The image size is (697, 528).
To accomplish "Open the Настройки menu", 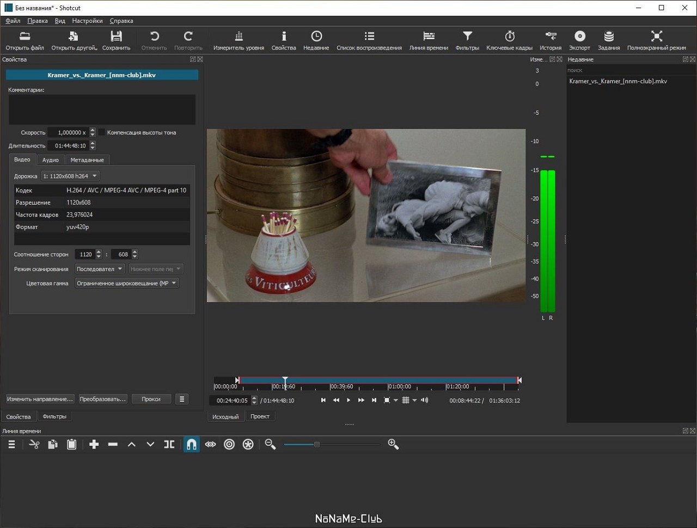I will 87,21.
